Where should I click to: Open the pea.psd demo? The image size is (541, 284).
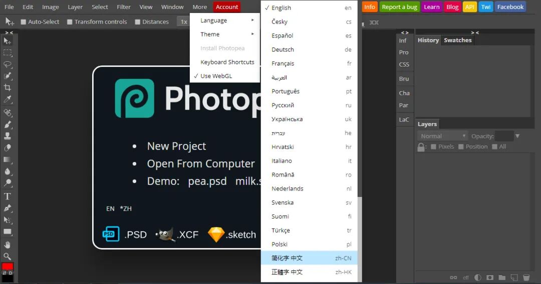point(207,181)
